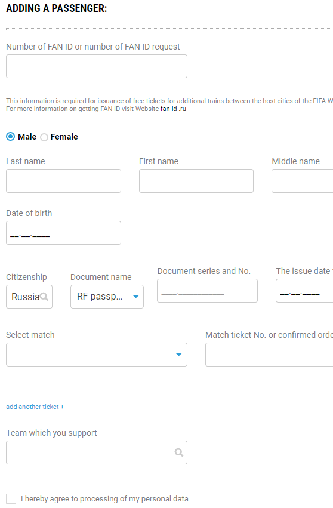Expand the Select match dropdown
Viewport: 333px width, 508px height.
click(x=97, y=355)
